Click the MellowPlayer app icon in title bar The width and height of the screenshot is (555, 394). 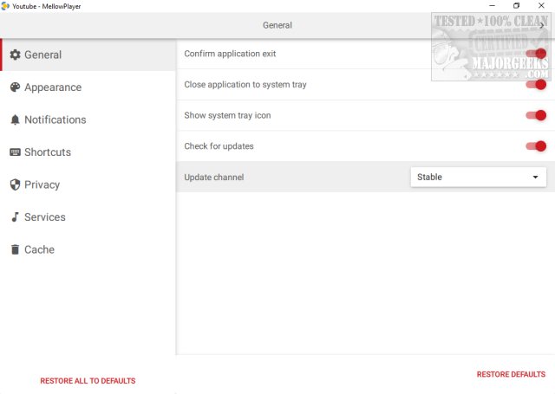5,6
